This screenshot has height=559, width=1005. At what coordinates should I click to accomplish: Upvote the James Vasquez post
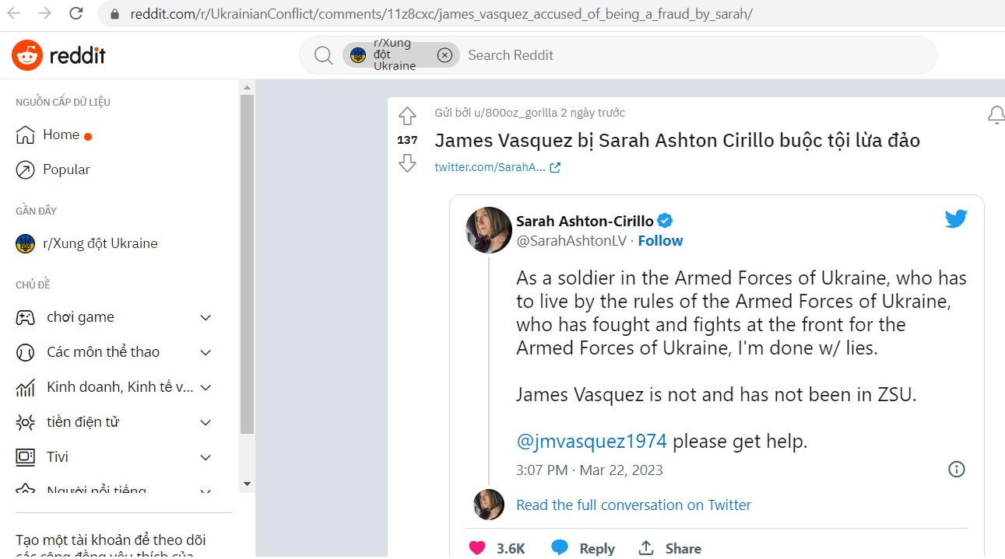pos(407,117)
